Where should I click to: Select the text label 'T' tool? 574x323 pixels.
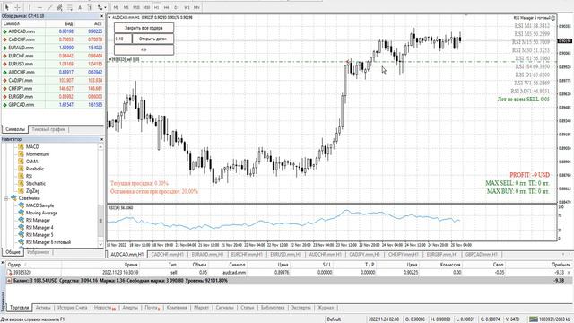tap(90, 7)
